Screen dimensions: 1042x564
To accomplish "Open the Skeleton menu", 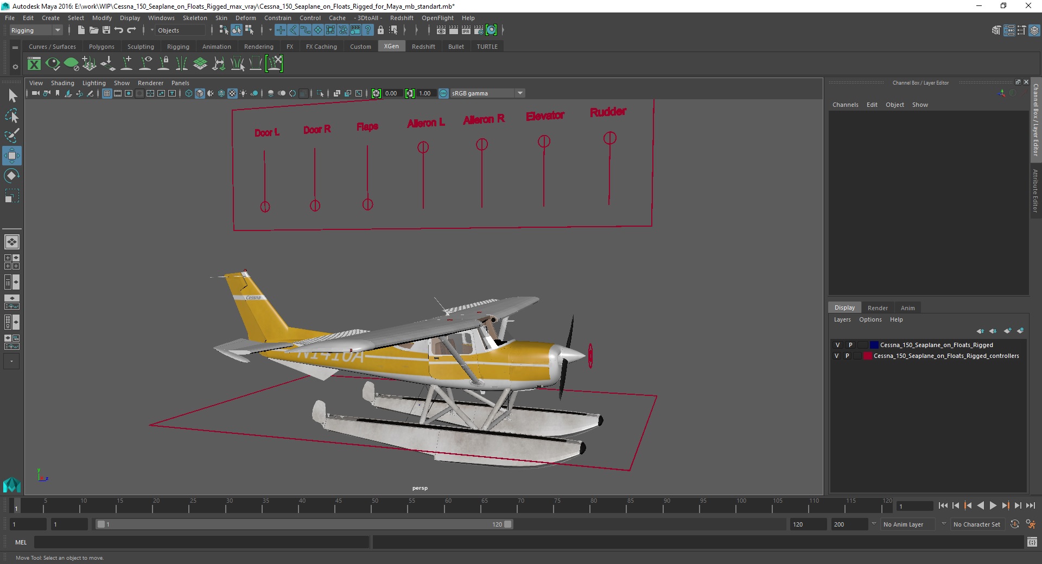I will pyautogui.click(x=195, y=18).
